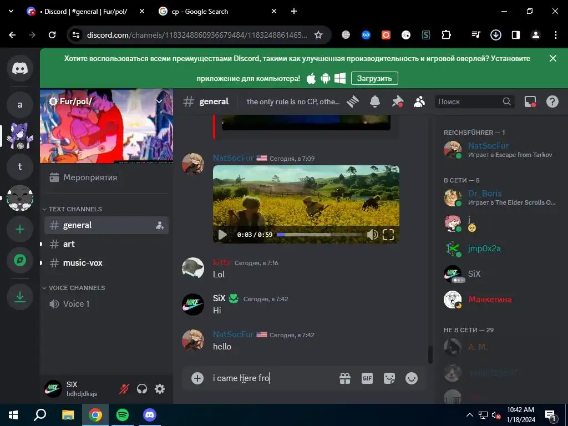Click the Download Apps arrow icon in sidebar

tap(20, 297)
